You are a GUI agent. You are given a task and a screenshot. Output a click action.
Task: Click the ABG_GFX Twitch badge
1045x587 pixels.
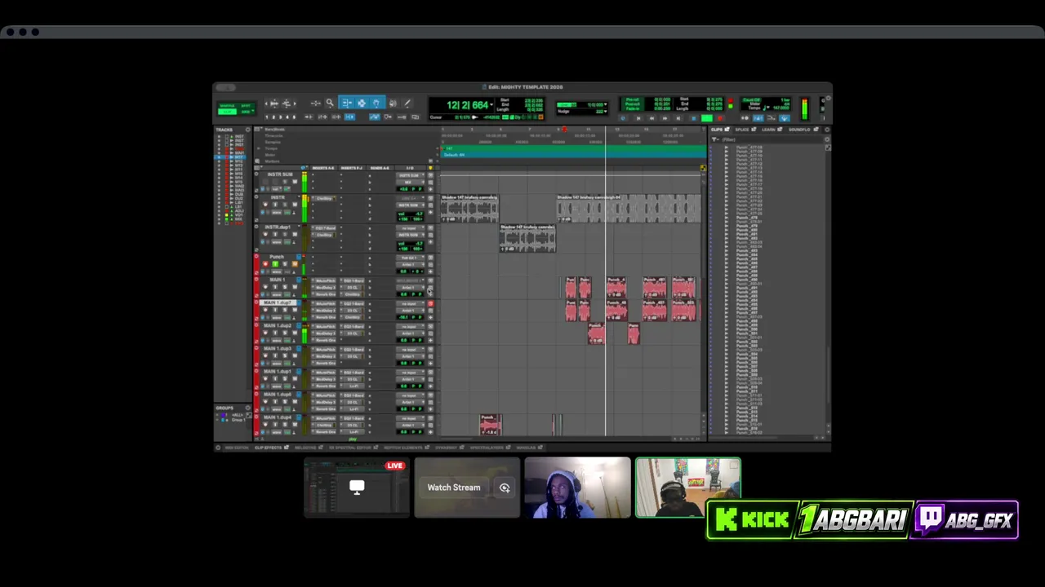(x=967, y=520)
